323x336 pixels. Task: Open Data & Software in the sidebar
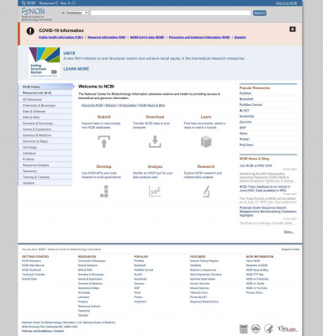(45, 112)
